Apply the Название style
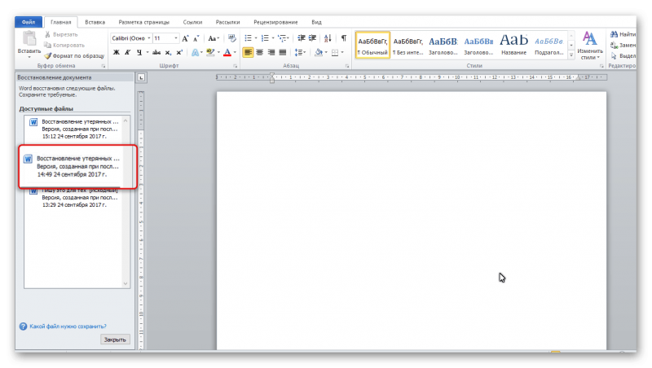The width and height of the screenshot is (652, 368). tap(513, 45)
